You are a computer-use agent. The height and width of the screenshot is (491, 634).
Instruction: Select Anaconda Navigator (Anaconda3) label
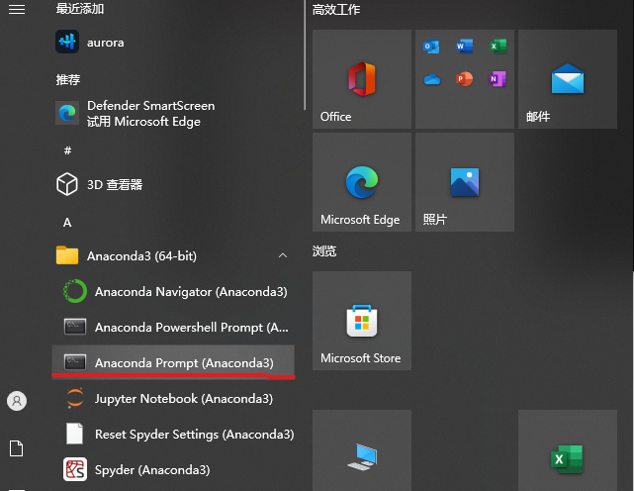[191, 291]
